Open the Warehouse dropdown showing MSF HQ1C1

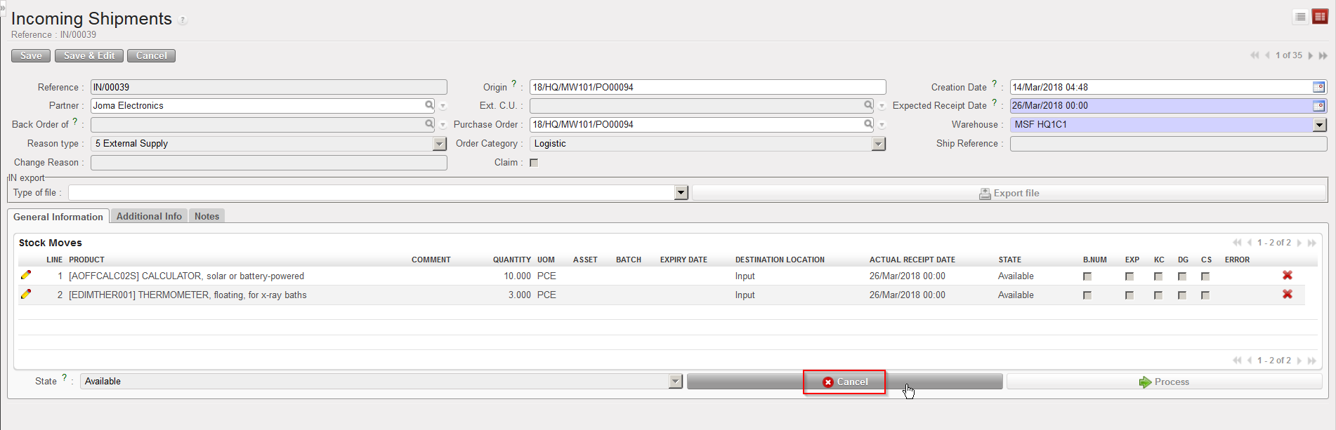(x=1319, y=125)
